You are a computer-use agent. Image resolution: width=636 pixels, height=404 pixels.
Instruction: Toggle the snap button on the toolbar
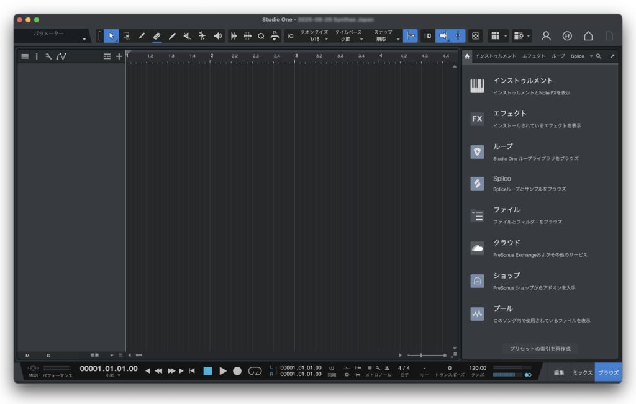[410, 36]
